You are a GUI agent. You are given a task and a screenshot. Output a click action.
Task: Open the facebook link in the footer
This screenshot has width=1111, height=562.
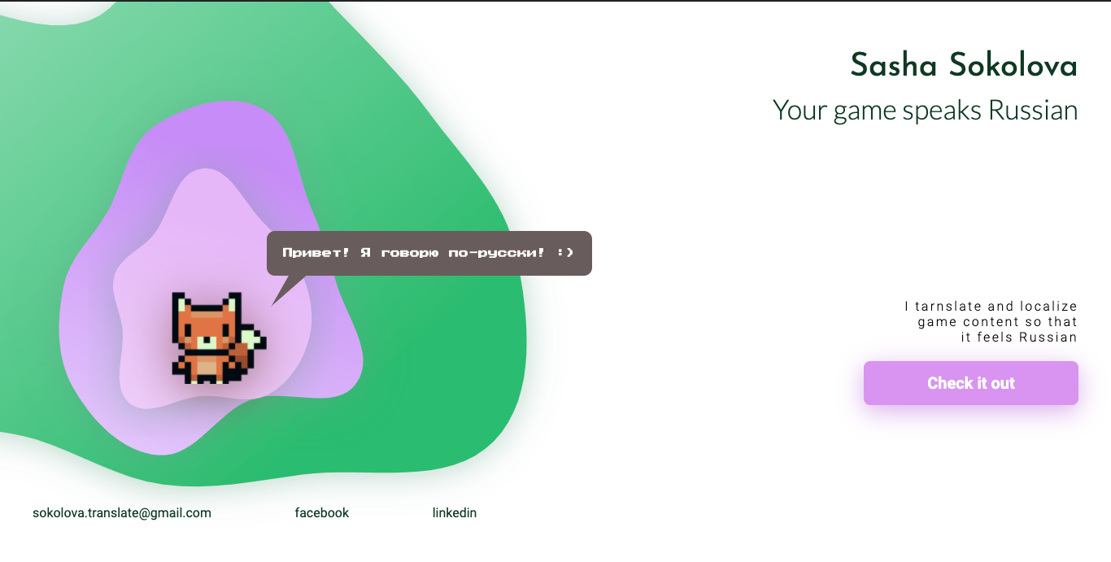(x=321, y=512)
